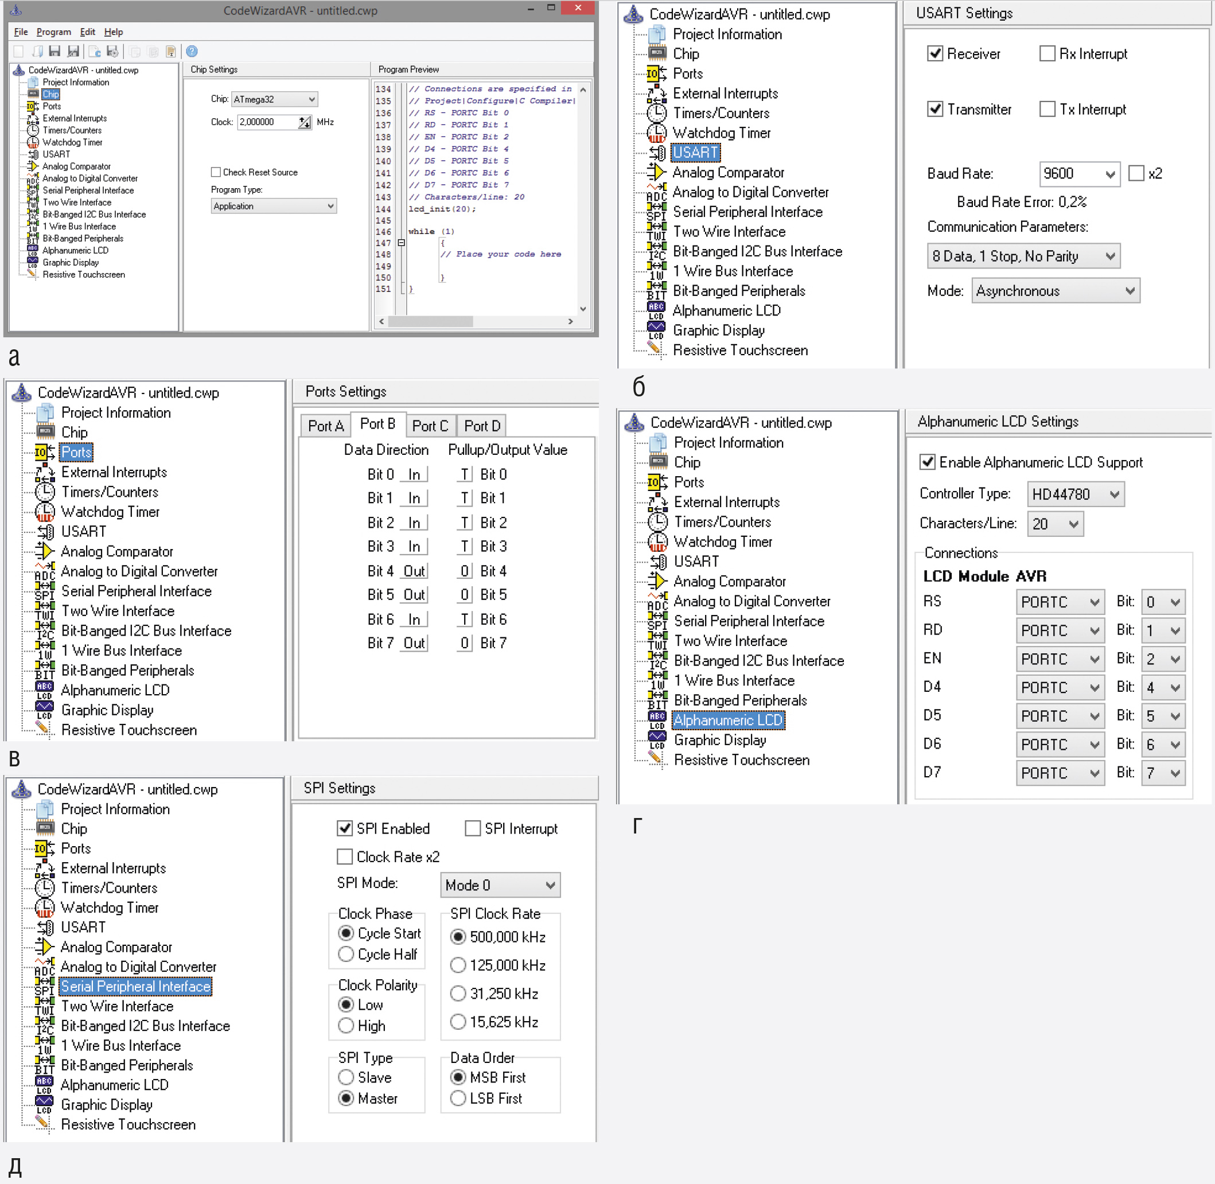
Task: Click the Clock frequency spin stepper
Action: tap(304, 123)
